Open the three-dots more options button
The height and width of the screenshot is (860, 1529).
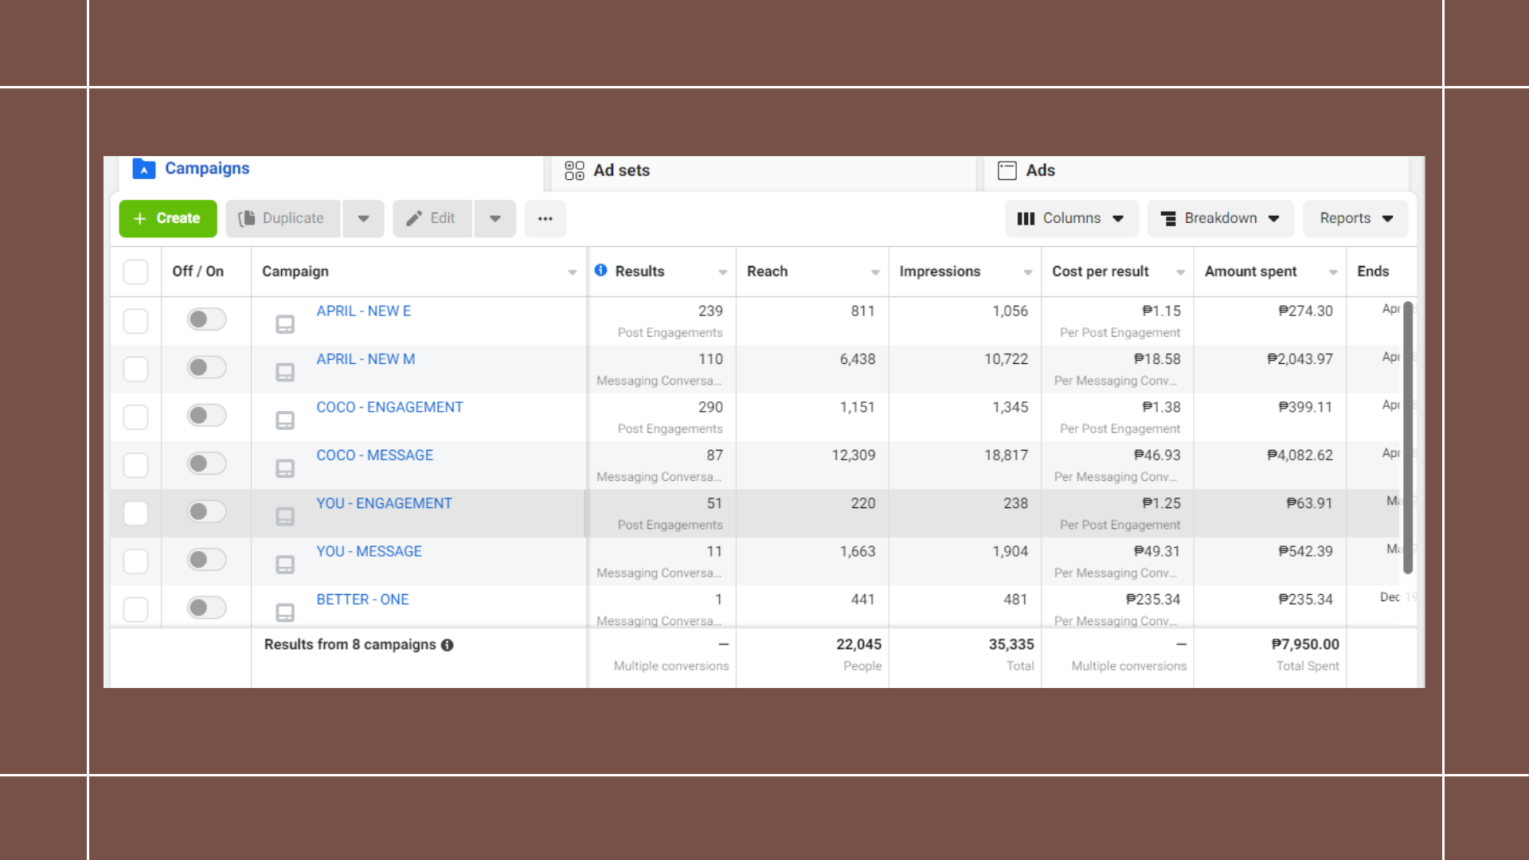(545, 218)
